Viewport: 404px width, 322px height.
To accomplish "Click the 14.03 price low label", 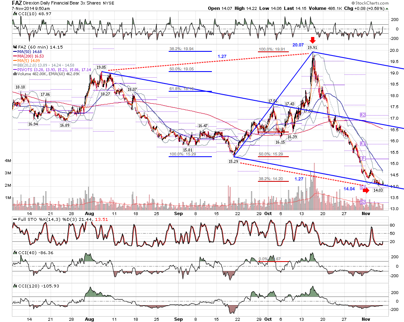I will click(x=378, y=190).
